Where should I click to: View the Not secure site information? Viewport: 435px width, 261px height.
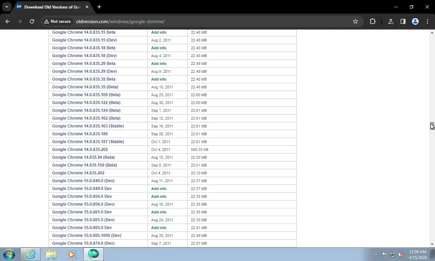pyautogui.click(x=57, y=21)
